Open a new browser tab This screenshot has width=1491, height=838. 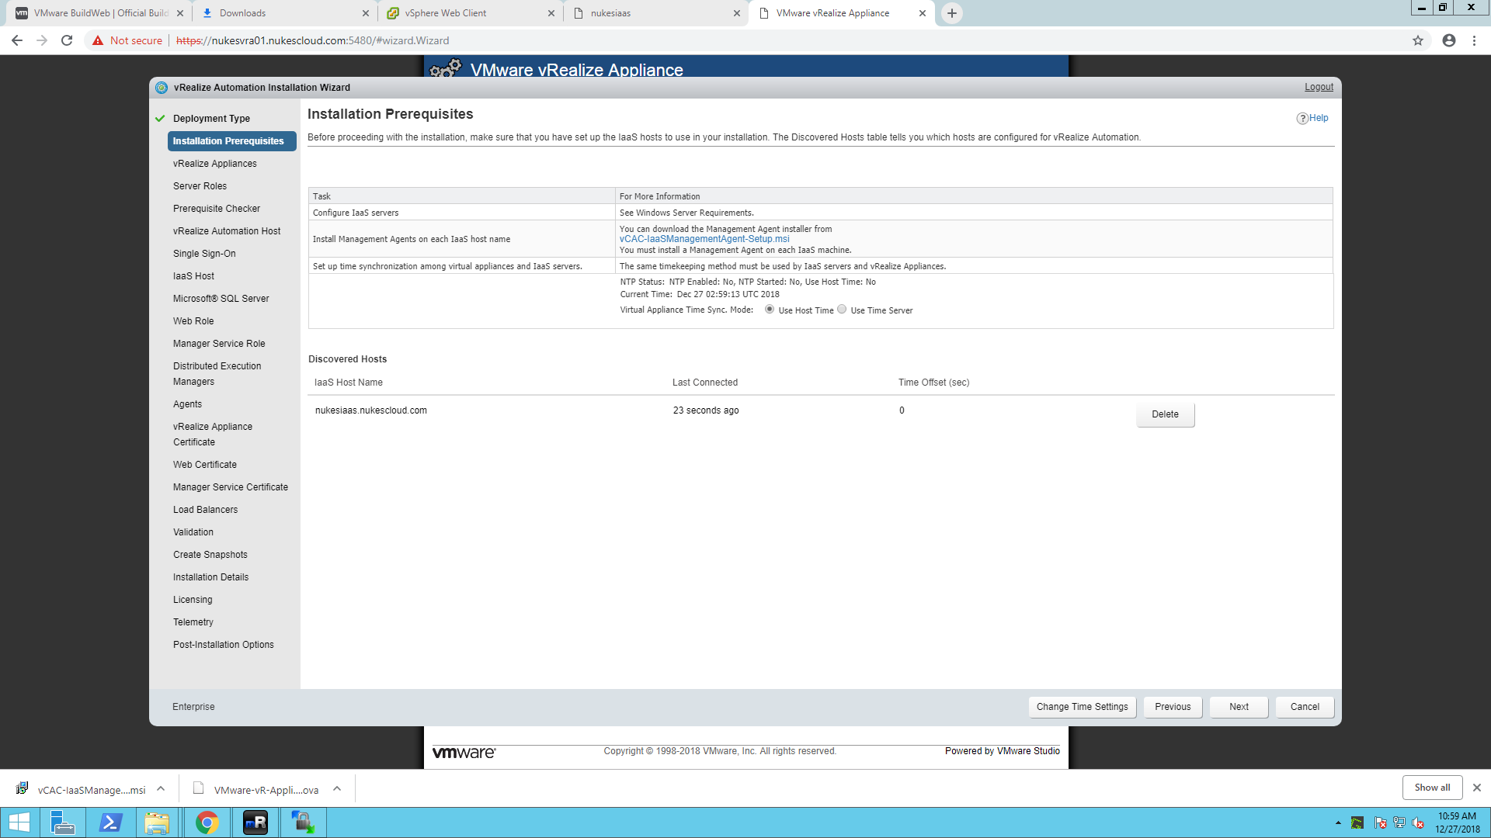[952, 13]
